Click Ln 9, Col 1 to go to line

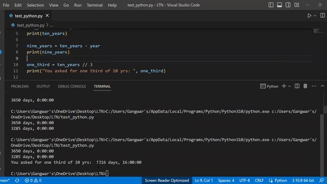click(204, 180)
